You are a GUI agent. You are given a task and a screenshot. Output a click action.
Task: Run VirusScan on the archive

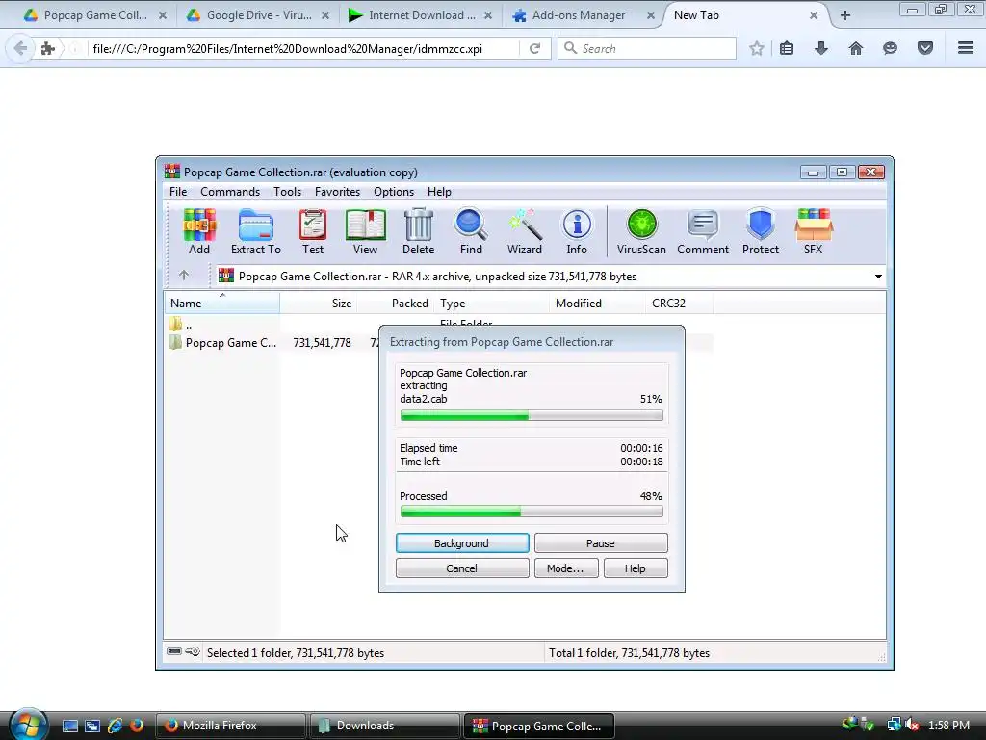pos(641,231)
